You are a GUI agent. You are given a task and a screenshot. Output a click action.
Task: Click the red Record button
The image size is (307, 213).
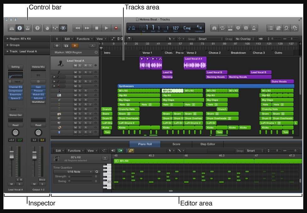click(x=116, y=28)
